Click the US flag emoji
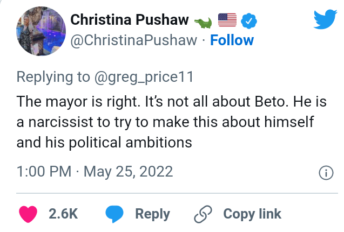The height and width of the screenshot is (232, 344). [227, 21]
